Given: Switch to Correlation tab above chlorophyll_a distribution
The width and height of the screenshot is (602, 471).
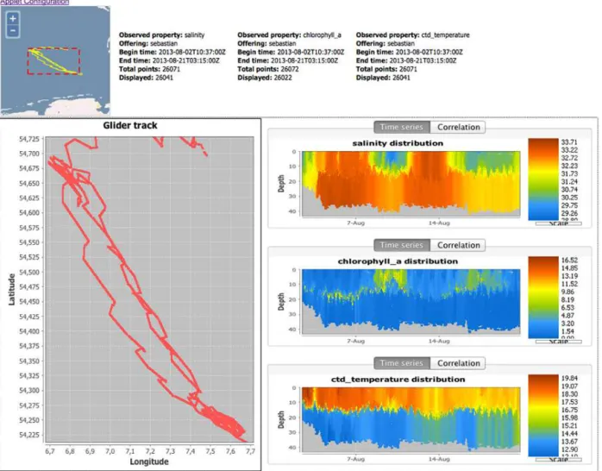Looking at the screenshot, I should tap(458, 245).
